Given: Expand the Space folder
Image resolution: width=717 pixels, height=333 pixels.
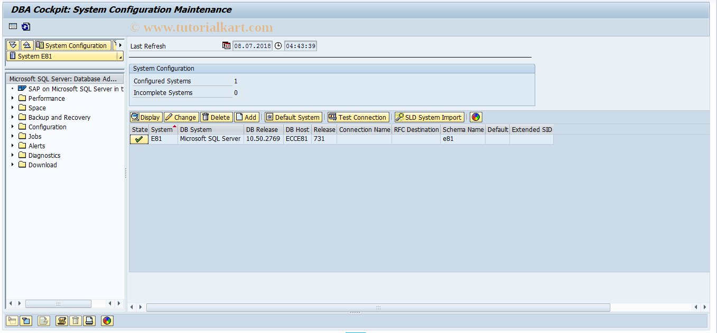Looking at the screenshot, I should pyautogui.click(x=12, y=108).
